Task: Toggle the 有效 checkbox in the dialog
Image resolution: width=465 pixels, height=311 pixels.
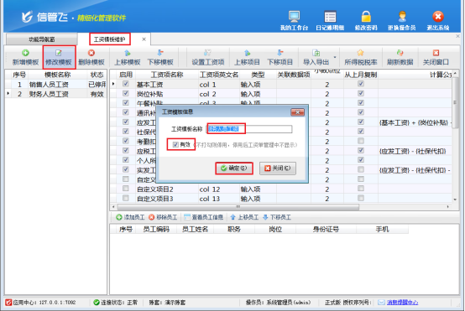Action: click(x=175, y=144)
